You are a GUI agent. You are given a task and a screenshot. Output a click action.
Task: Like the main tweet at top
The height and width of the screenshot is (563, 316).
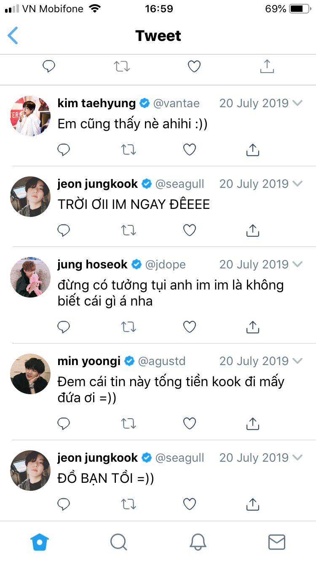[x=194, y=66]
